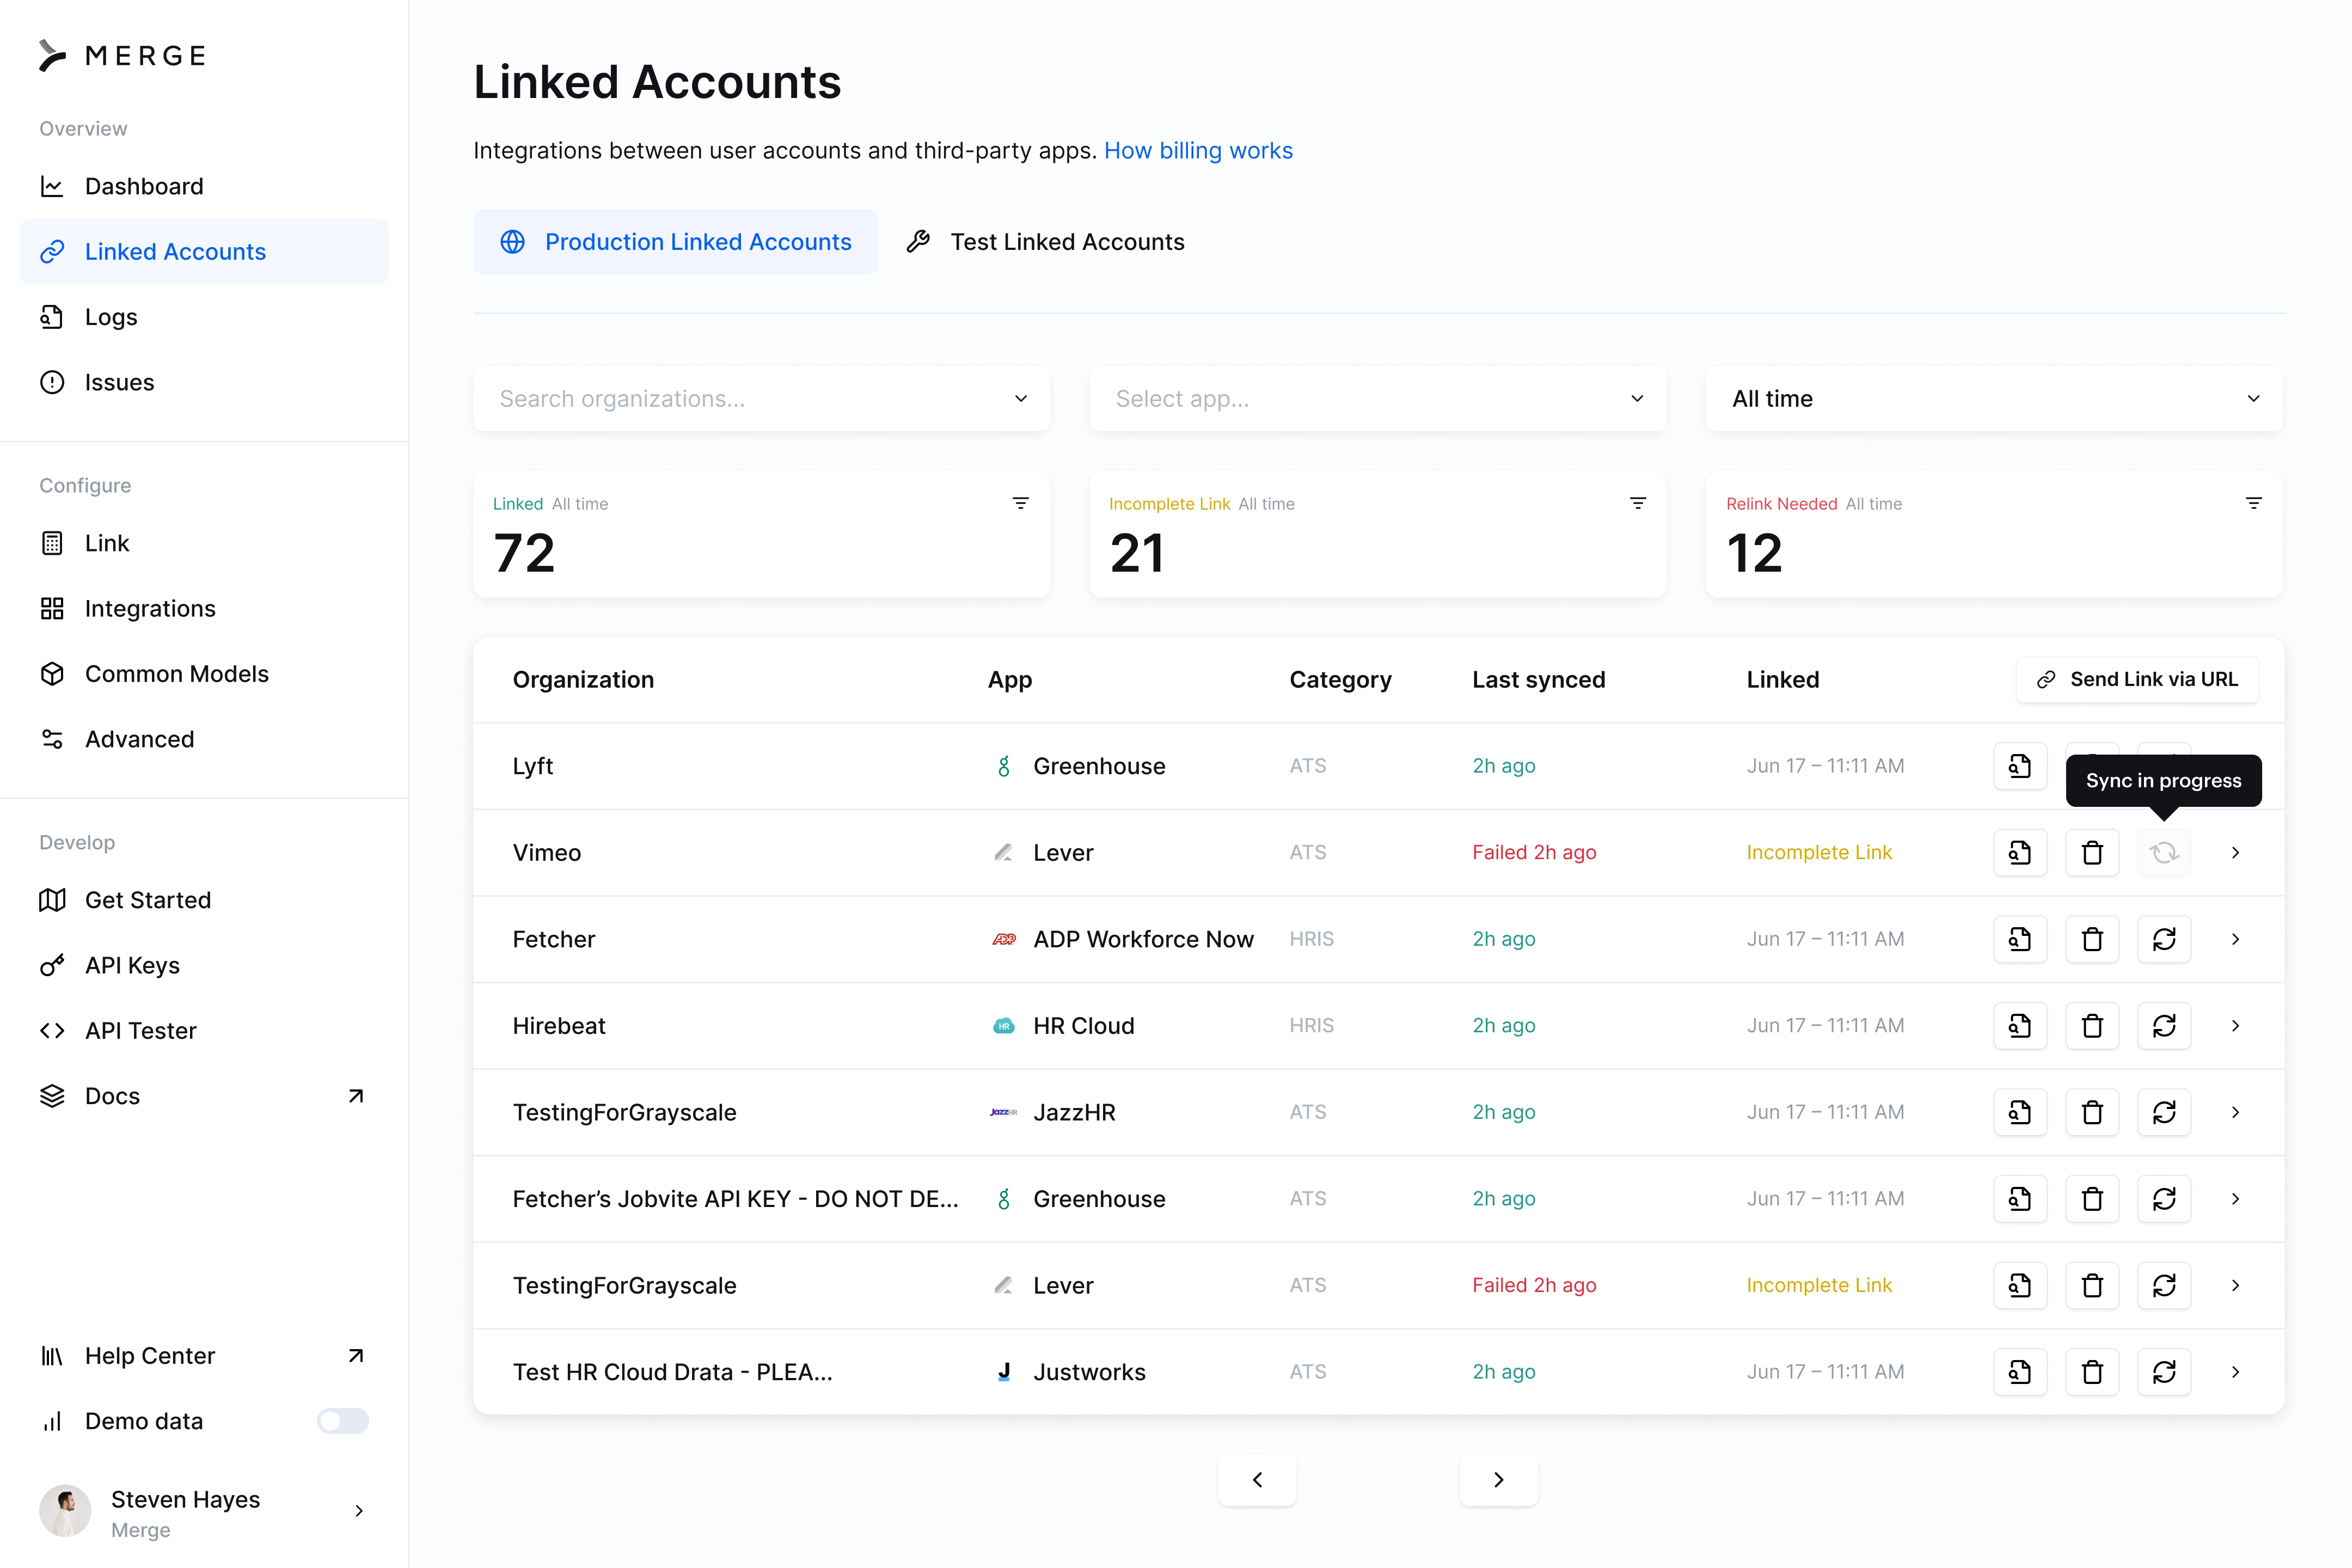Open the Docs external link
The width and height of the screenshot is (2352, 1568).
204,1096
